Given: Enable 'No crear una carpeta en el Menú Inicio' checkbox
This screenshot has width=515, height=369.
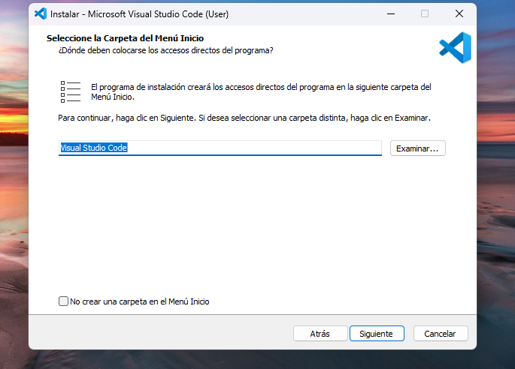Looking at the screenshot, I should 63,301.
